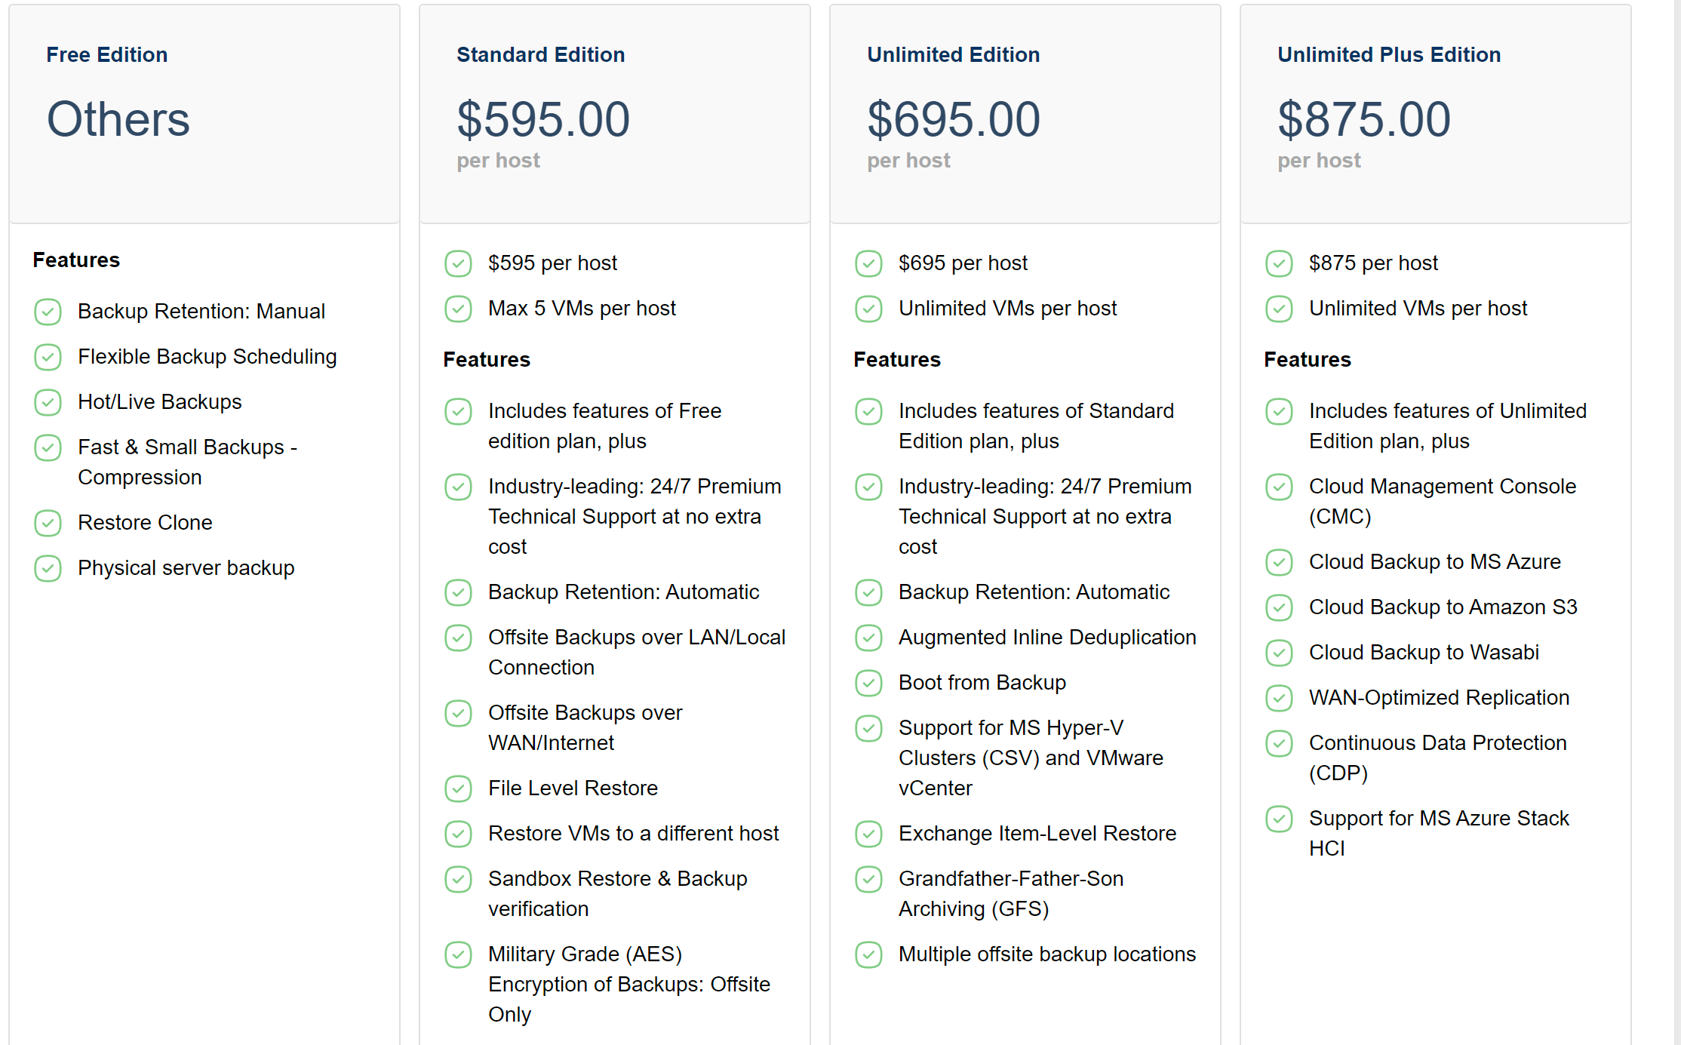Click the Unlimited Edition plan title
Image resolution: width=1681 pixels, height=1045 pixels.
pos(953,55)
